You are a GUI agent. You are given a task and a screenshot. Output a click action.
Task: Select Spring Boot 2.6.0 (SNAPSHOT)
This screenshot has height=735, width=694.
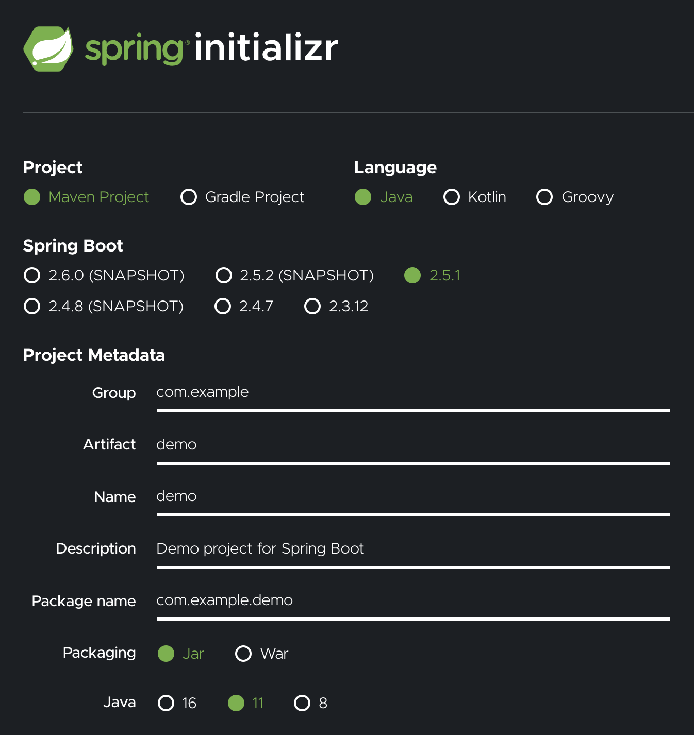[x=32, y=275]
